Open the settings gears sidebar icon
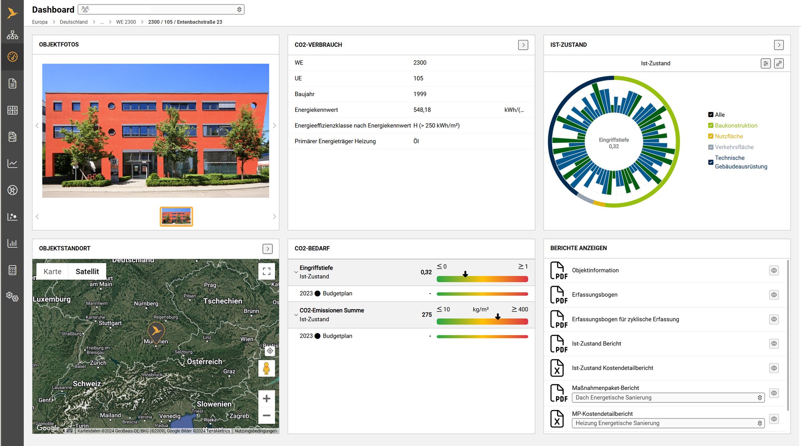This screenshot has width=801, height=446. [x=12, y=297]
